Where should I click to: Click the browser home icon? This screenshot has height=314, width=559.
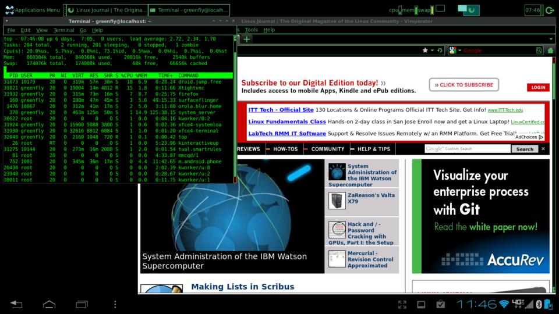click(x=551, y=51)
